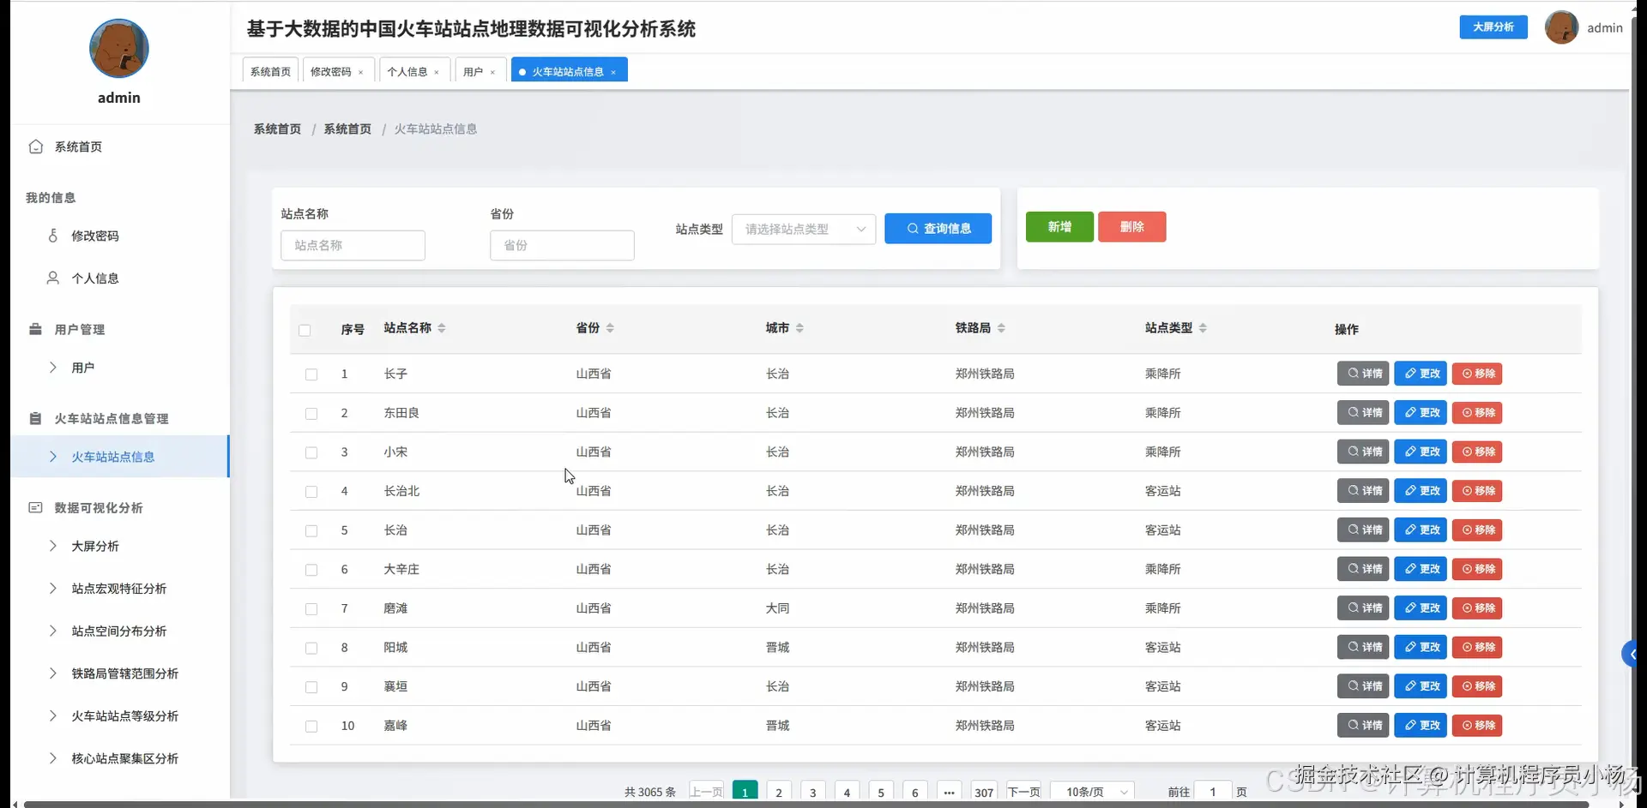The image size is (1647, 808).
Task: Expand 站点宏观特征分析 sidebar item
Action: pos(120,589)
